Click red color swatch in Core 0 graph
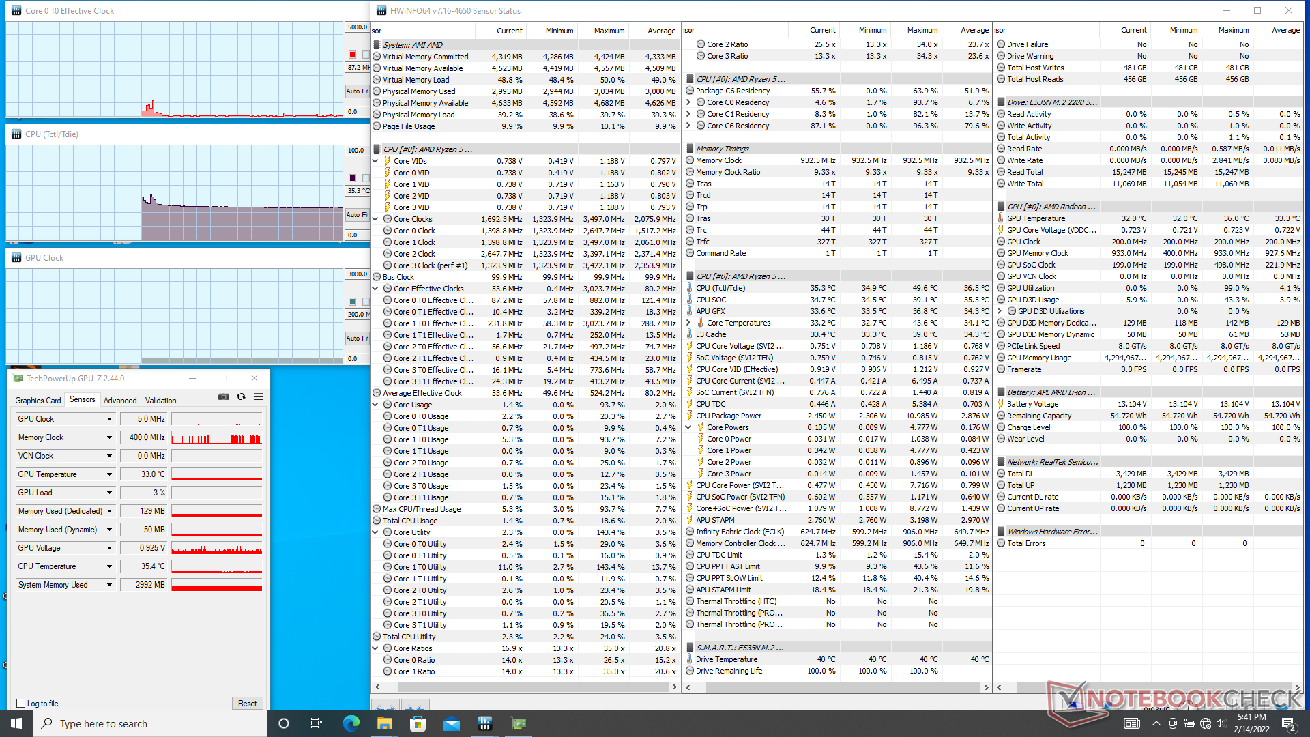 coord(353,55)
